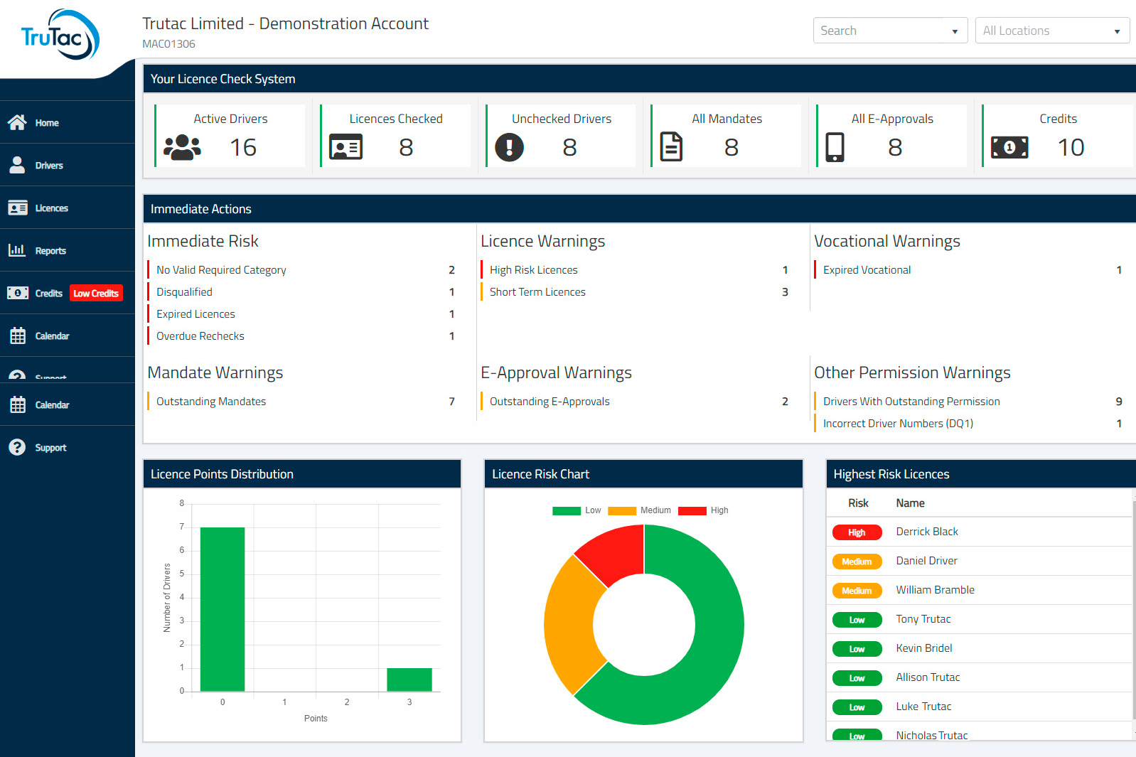View Outstanding Mandates warning
Image resolution: width=1136 pixels, height=757 pixels.
tap(211, 402)
